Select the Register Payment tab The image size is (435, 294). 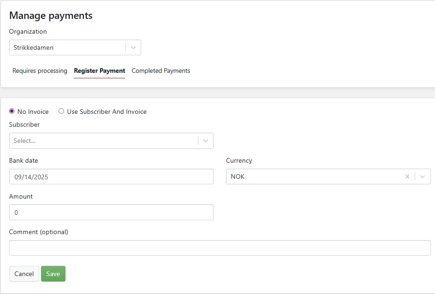(x=99, y=71)
